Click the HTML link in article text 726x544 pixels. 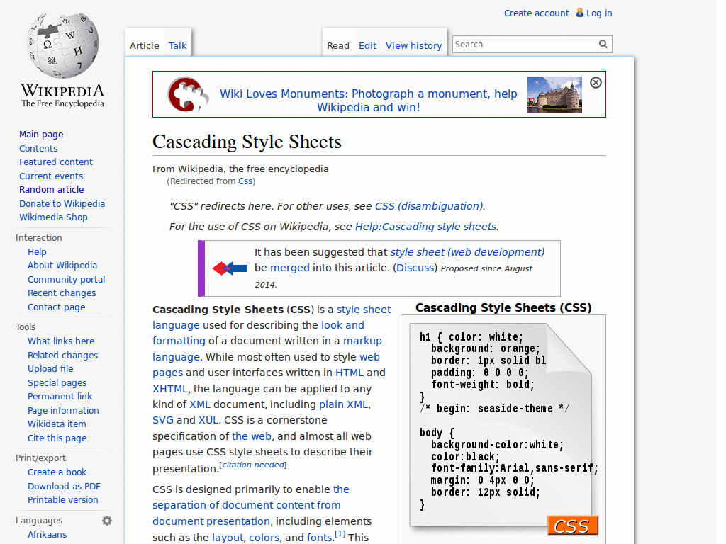[x=350, y=373]
